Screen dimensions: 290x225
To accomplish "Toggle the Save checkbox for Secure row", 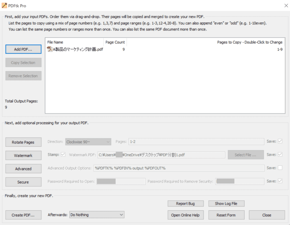I will [280, 181].
